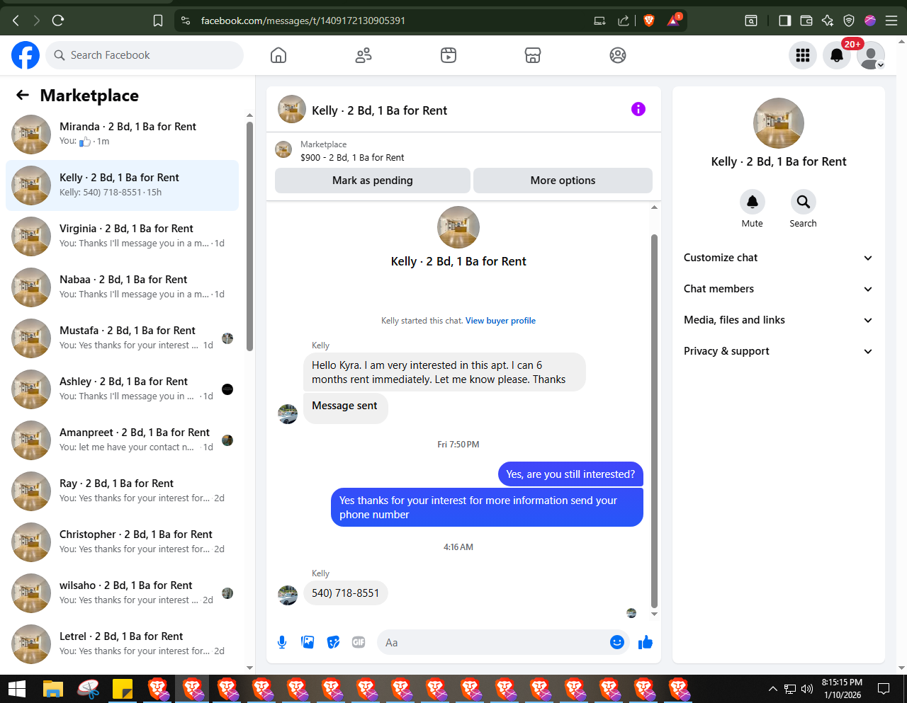Viewport: 907px width, 703px height.
Task: Click the Brave Shields icon
Action: point(648,21)
